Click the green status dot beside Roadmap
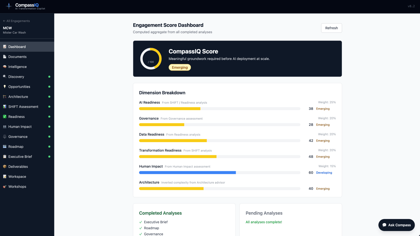The width and height of the screenshot is (420, 236). [49, 147]
